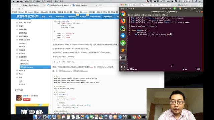
Task: Expand the Web开发 tree node
Action: 17,71
